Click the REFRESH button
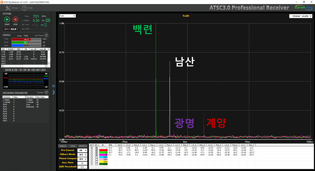This screenshot has height=171, width=315. (83, 146)
